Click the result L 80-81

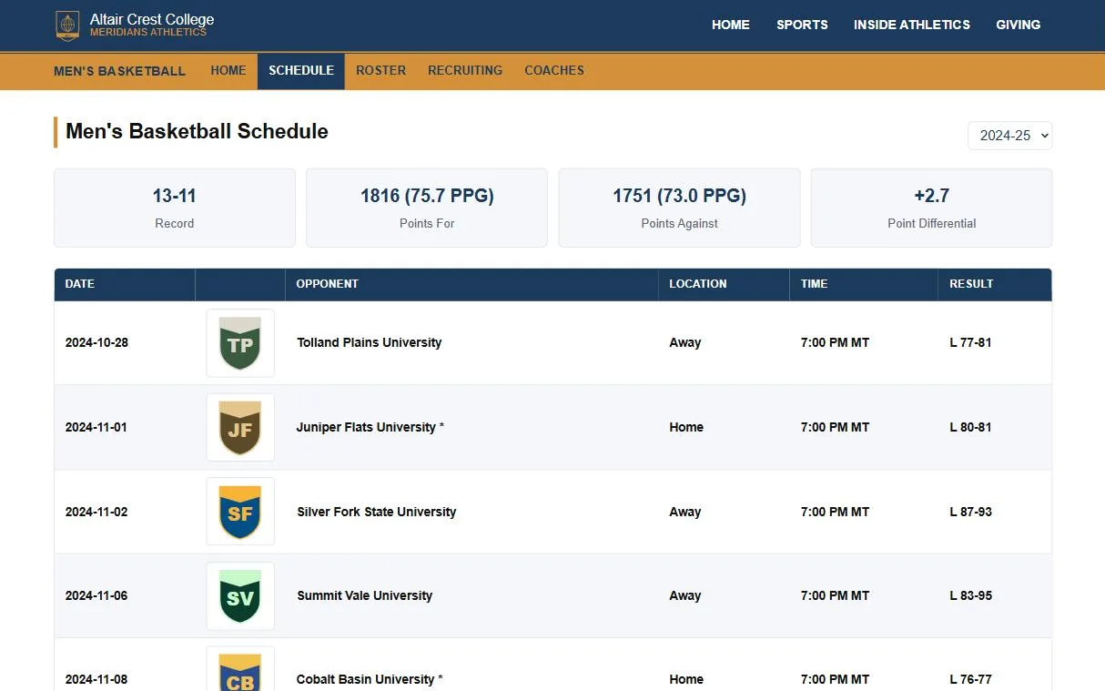(970, 427)
